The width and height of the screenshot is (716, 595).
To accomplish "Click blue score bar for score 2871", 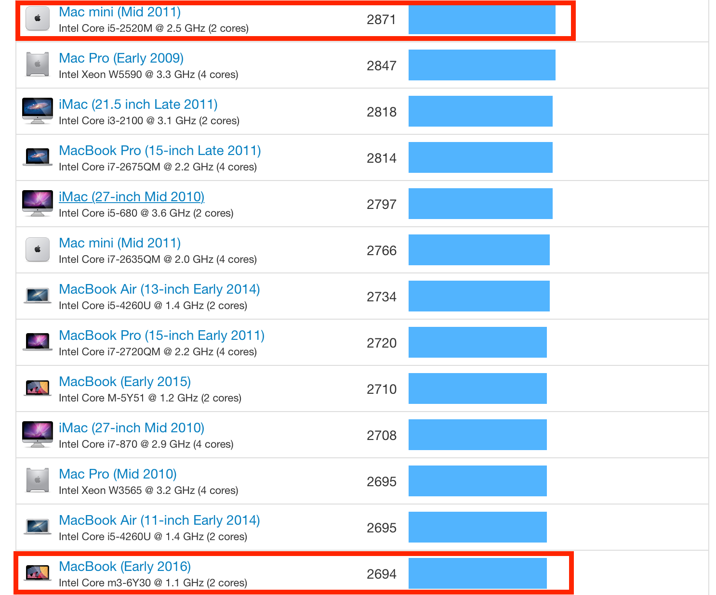I will 482,20.
